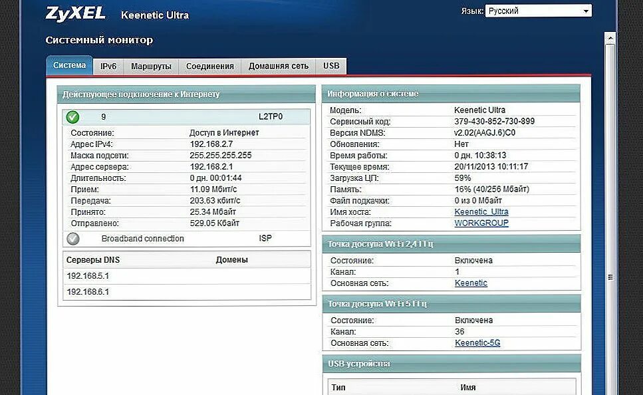This screenshot has width=643, height=395.
Task: Open the Keenetic_Ultra host name link
Action: [481, 211]
